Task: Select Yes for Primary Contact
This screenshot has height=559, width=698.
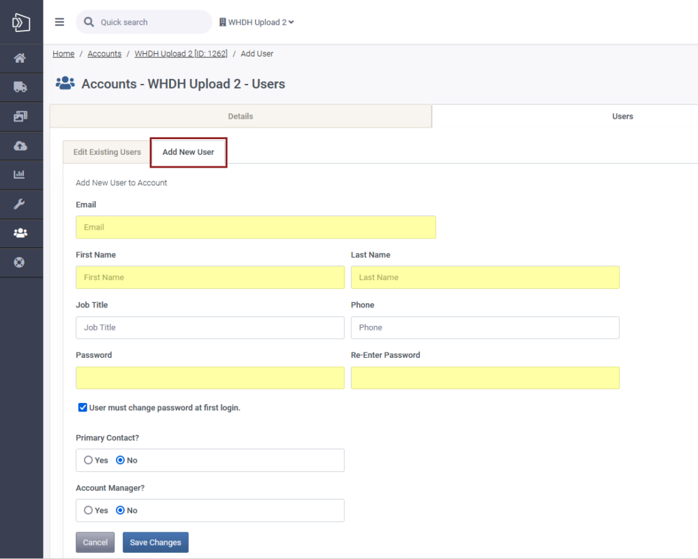Action: 88,460
